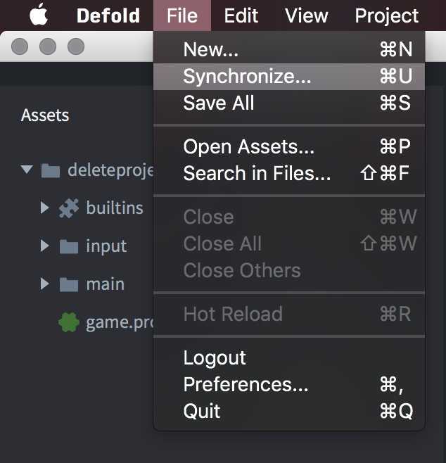Choose New... from the File menu
This screenshot has height=463, width=446.
(x=289, y=49)
